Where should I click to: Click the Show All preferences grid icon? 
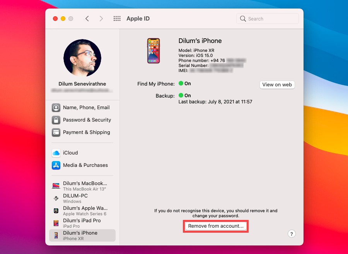(x=117, y=18)
